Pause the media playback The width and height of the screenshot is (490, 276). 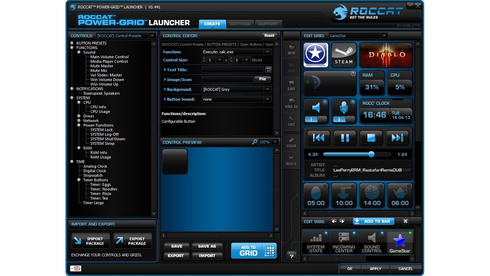coord(345,138)
